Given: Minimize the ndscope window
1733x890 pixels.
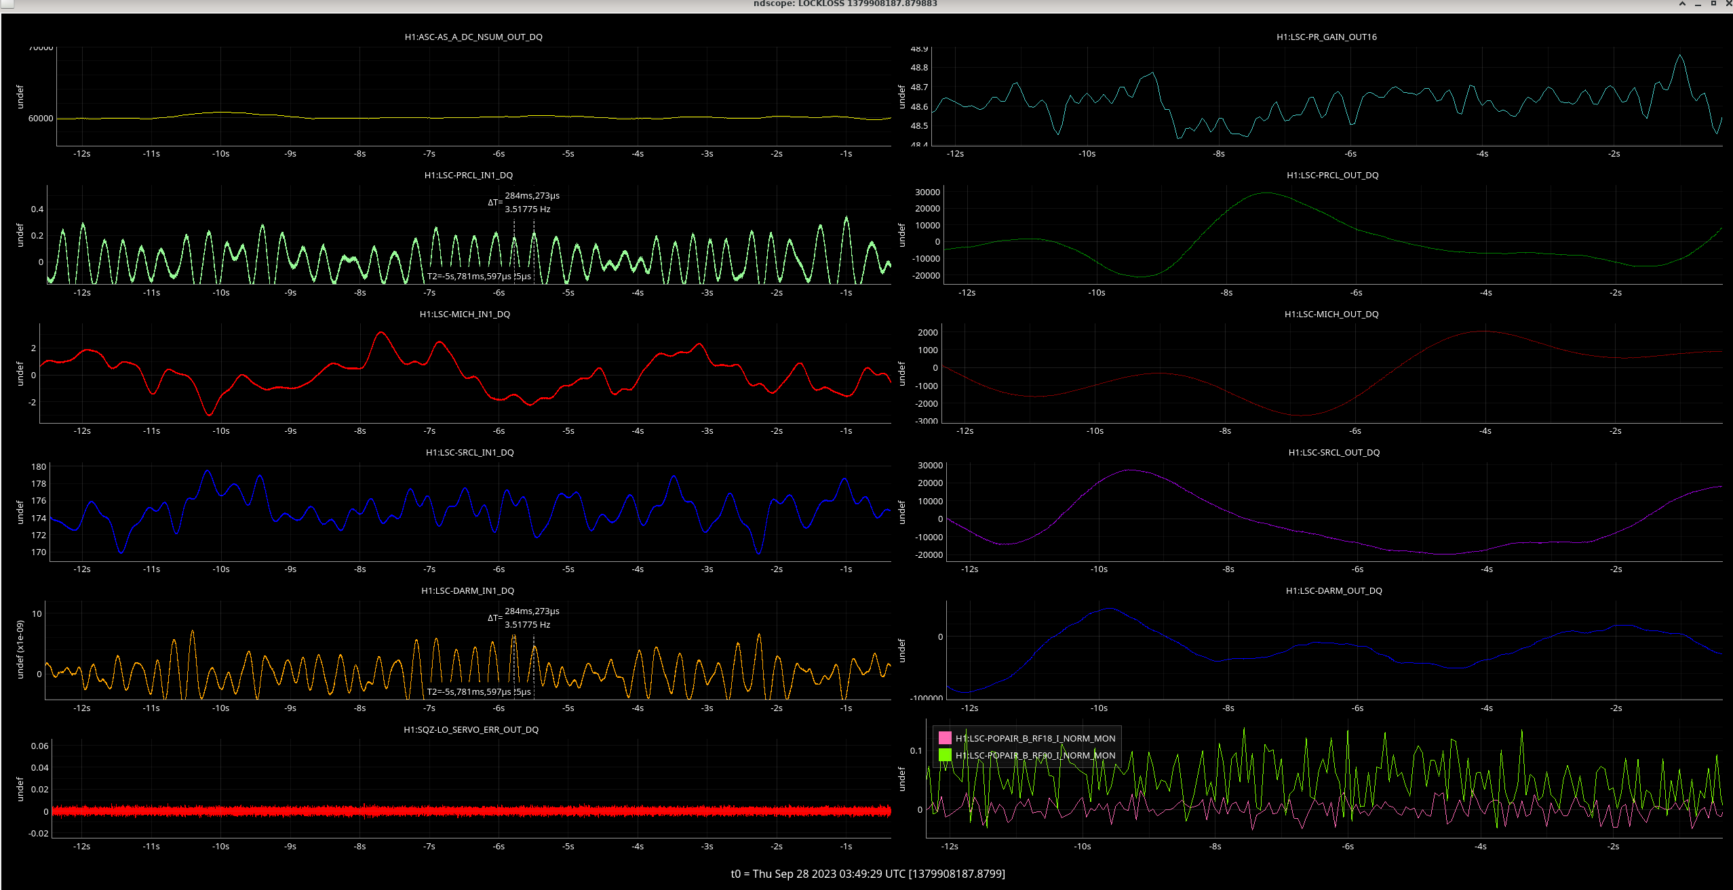Looking at the screenshot, I should tap(1698, 4).
